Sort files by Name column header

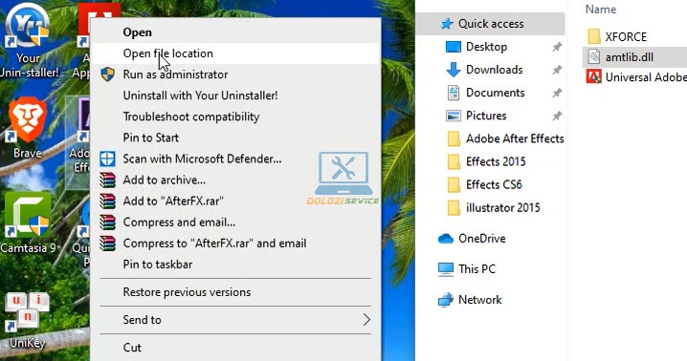coord(601,10)
